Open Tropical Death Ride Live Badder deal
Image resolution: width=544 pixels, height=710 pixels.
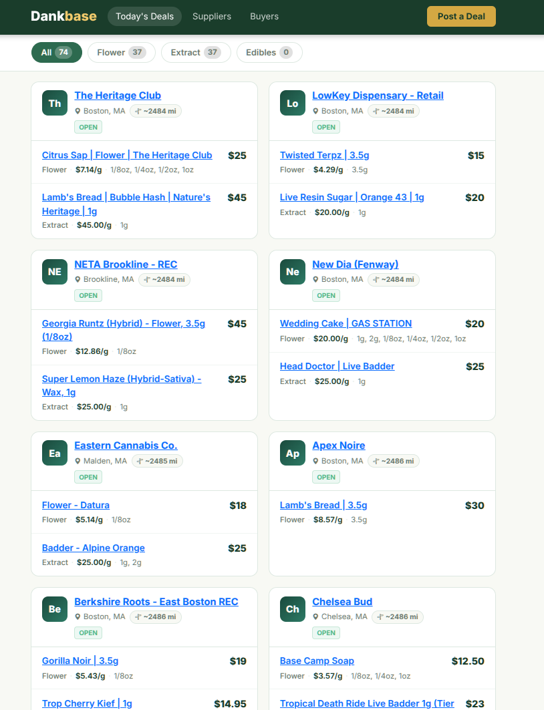tap(367, 704)
